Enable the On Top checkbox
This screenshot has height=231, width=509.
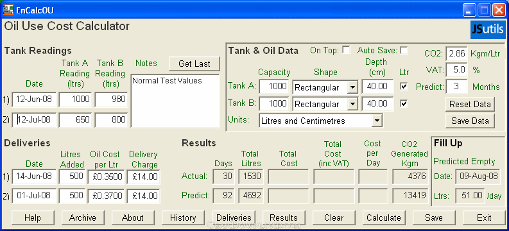347,50
